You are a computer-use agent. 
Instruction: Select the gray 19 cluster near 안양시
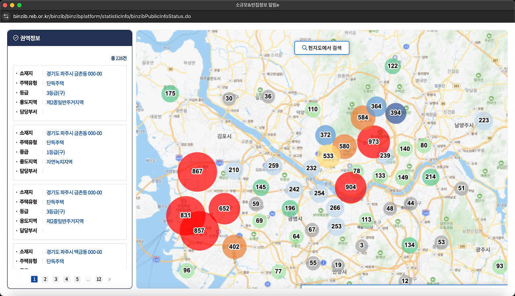(338, 265)
